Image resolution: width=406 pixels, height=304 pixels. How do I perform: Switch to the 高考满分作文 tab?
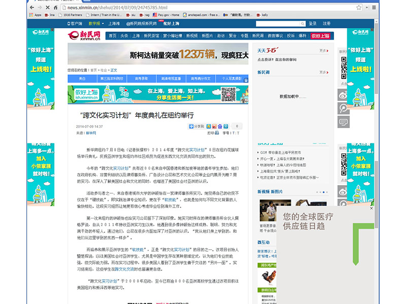(x=200, y=79)
